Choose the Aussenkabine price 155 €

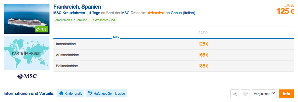click(203, 55)
